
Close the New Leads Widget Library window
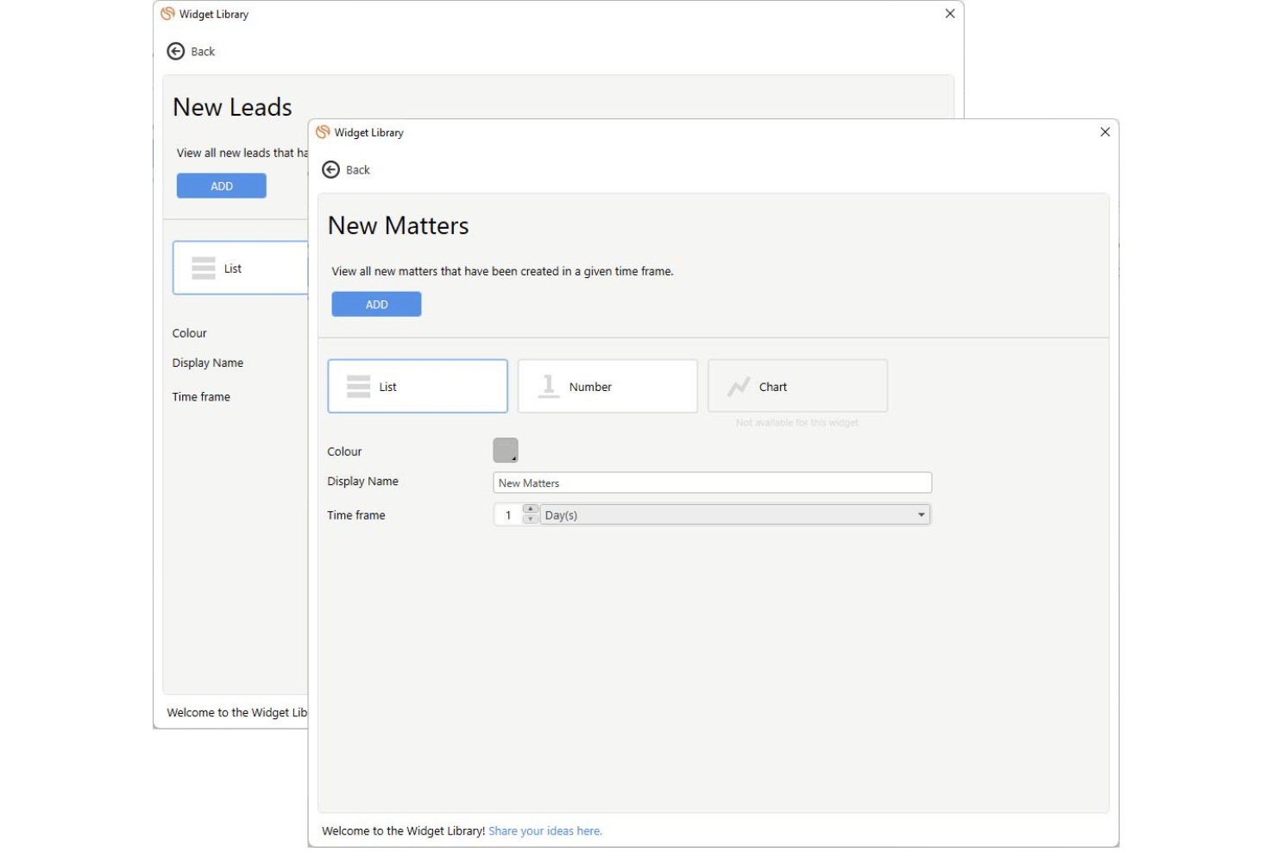(949, 14)
